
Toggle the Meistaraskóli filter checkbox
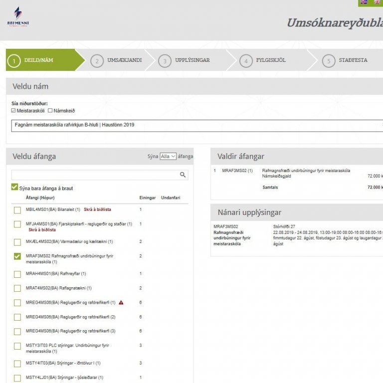pyautogui.click(x=13, y=110)
